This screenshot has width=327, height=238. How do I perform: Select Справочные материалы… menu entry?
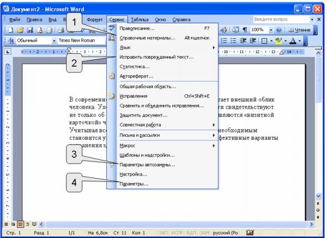[x=162, y=38]
